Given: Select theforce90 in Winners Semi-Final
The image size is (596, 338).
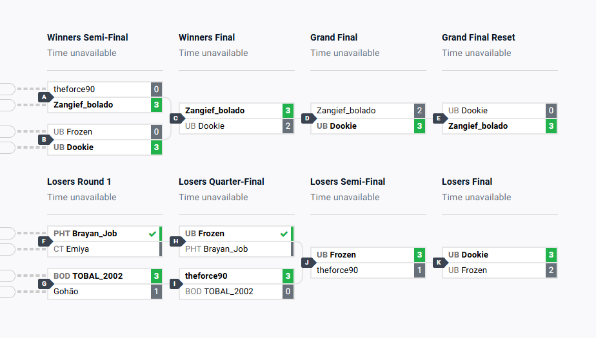Looking at the screenshot, I should [74, 89].
